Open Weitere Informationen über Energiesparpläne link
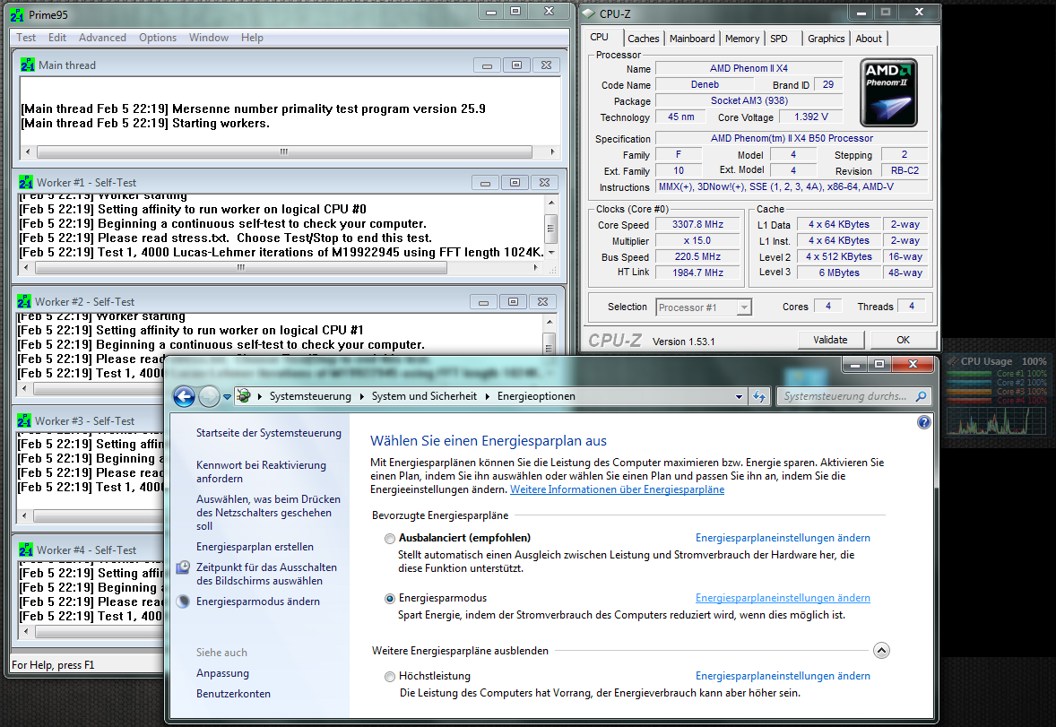1056x727 pixels. point(617,489)
